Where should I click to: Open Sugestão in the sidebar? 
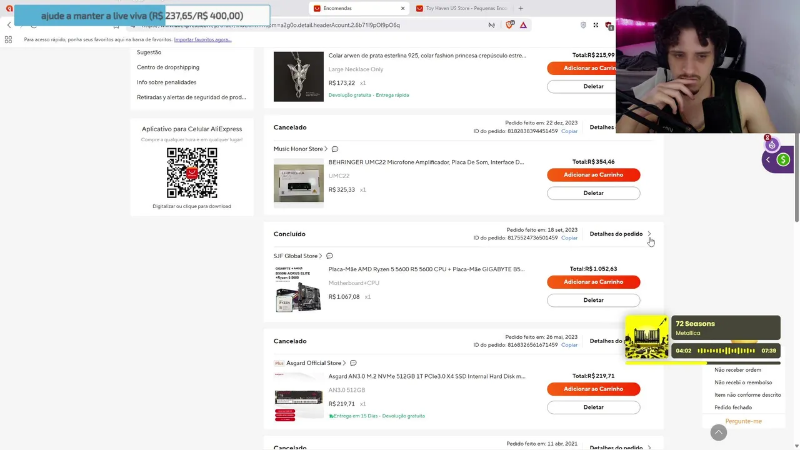point(149,52)
